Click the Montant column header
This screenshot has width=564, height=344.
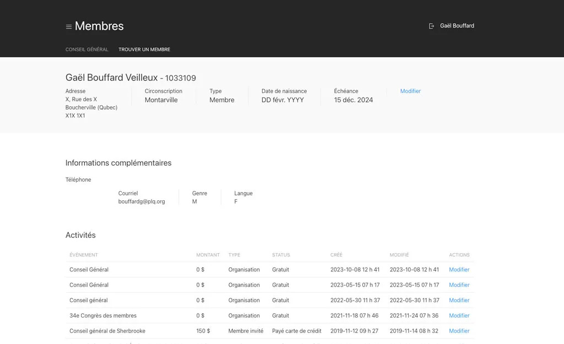[x=208, y=255]
